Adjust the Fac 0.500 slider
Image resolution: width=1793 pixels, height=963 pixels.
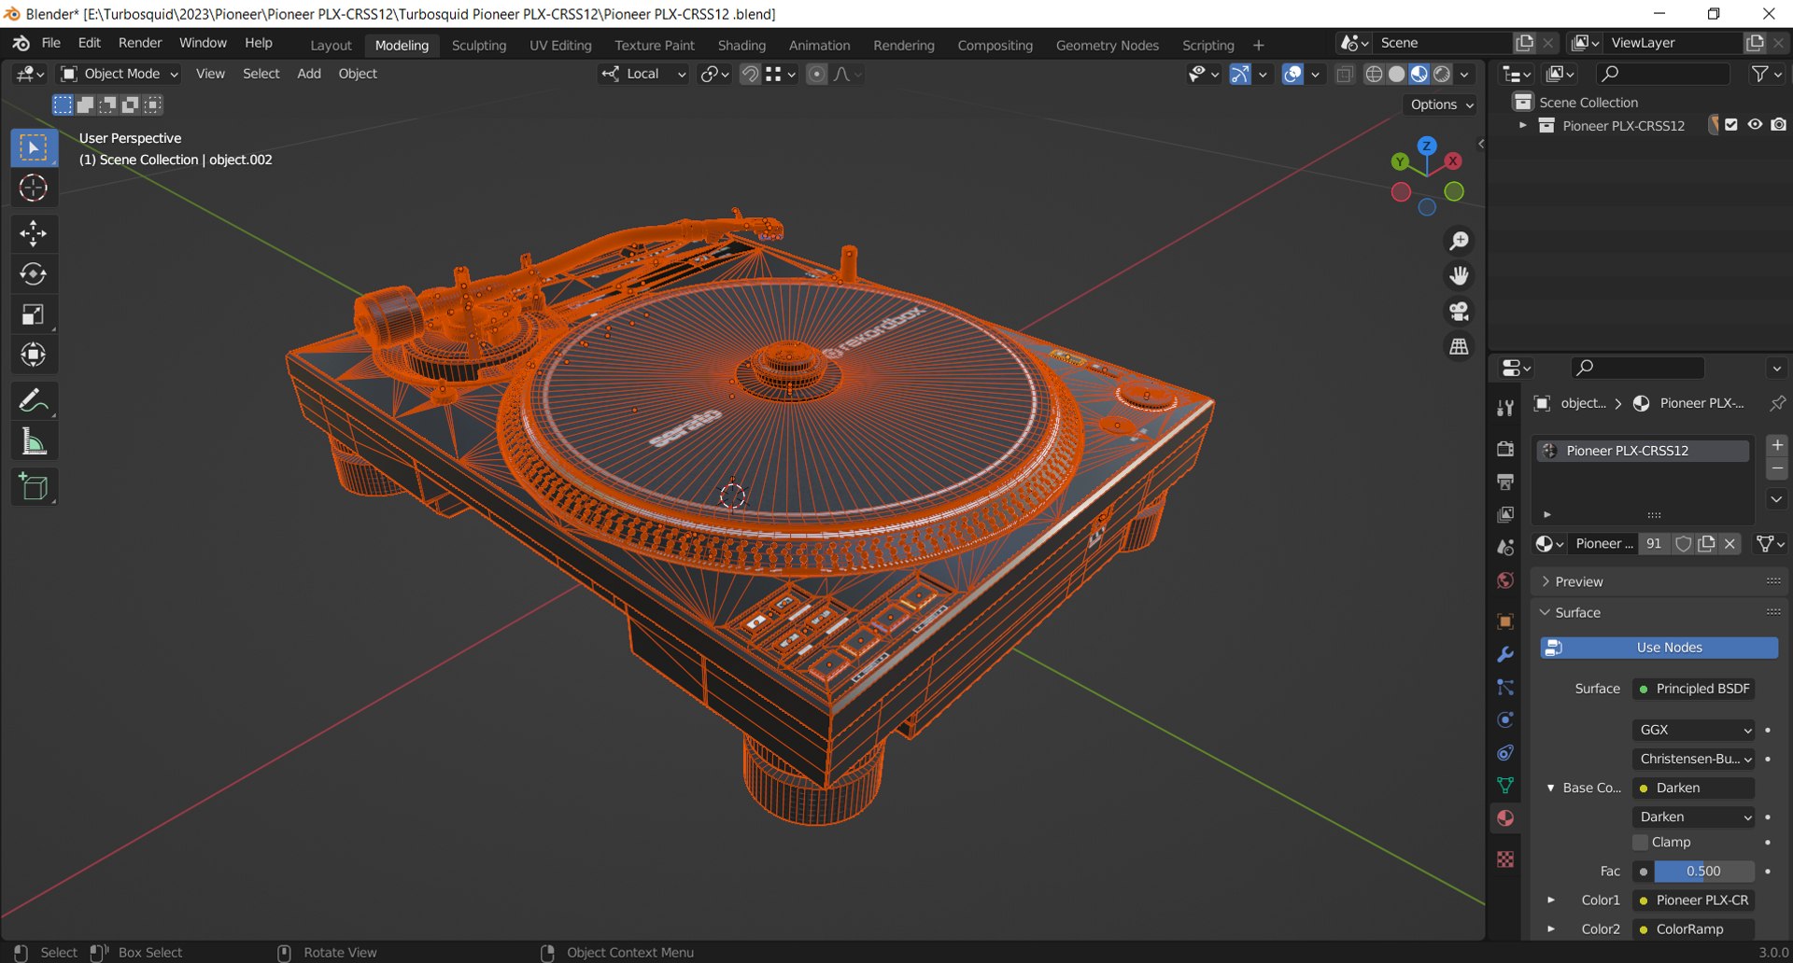point(1703,871)
